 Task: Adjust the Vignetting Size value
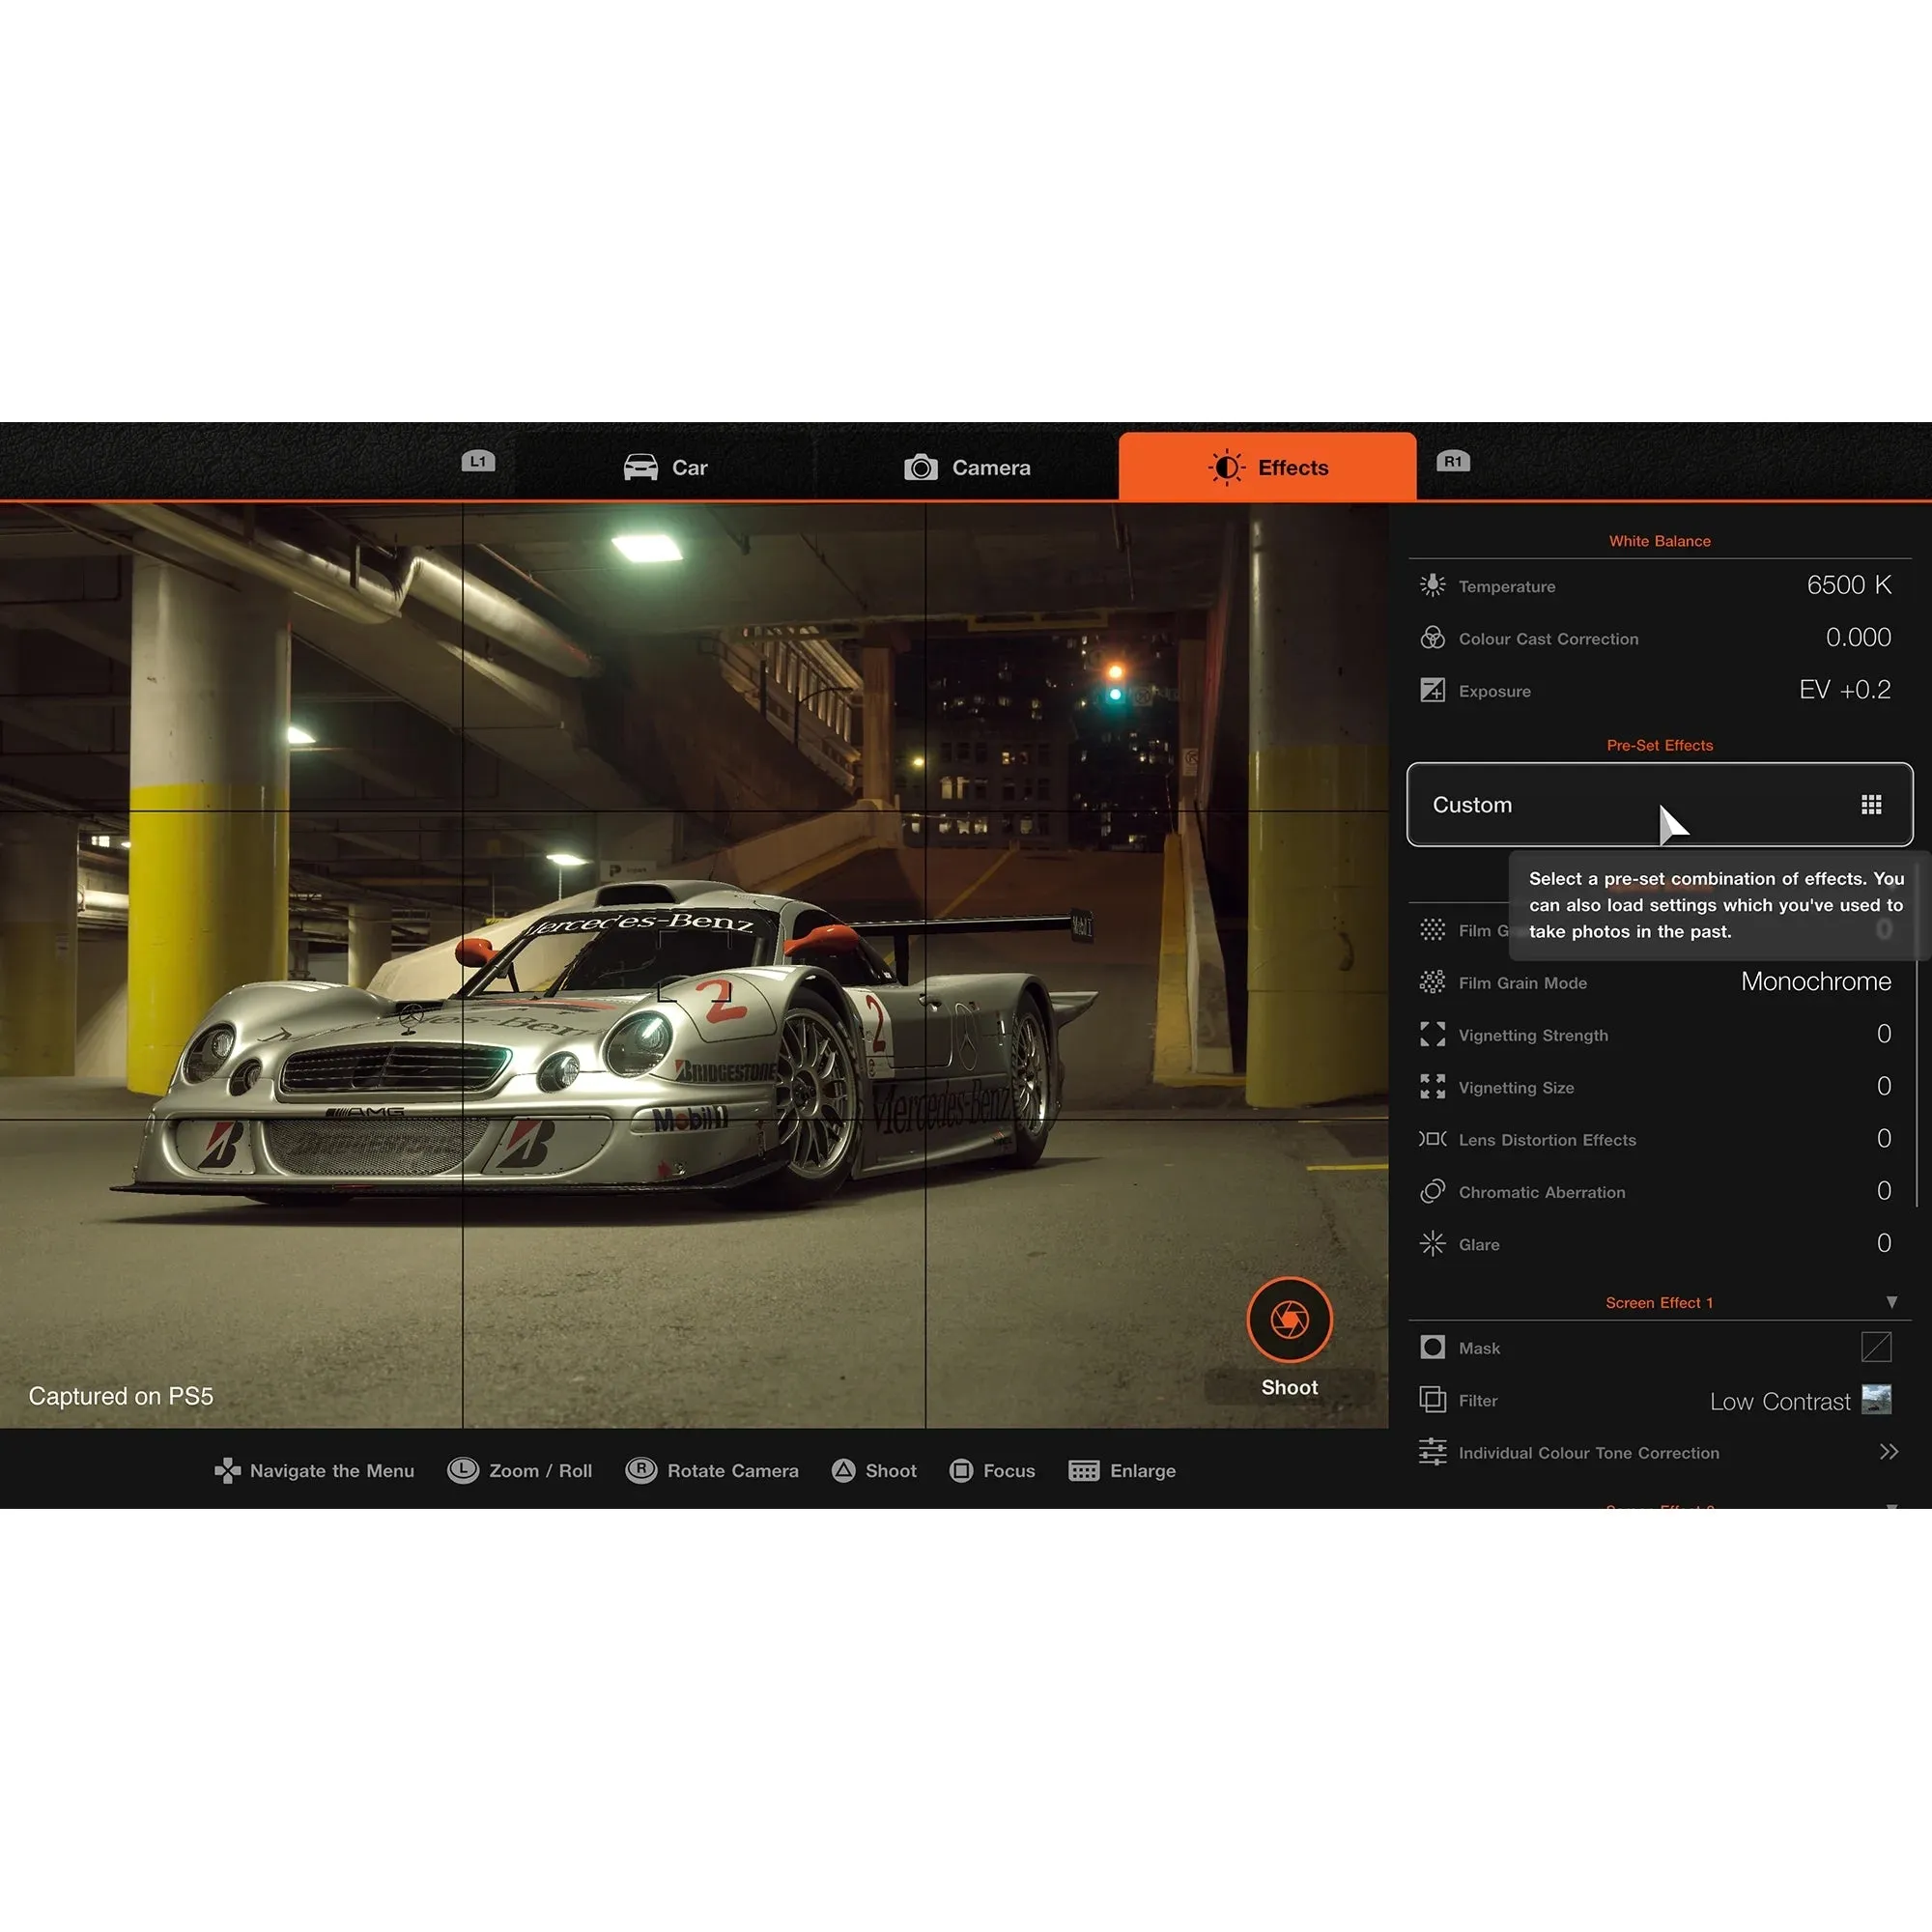(x=1883, y=1087)
